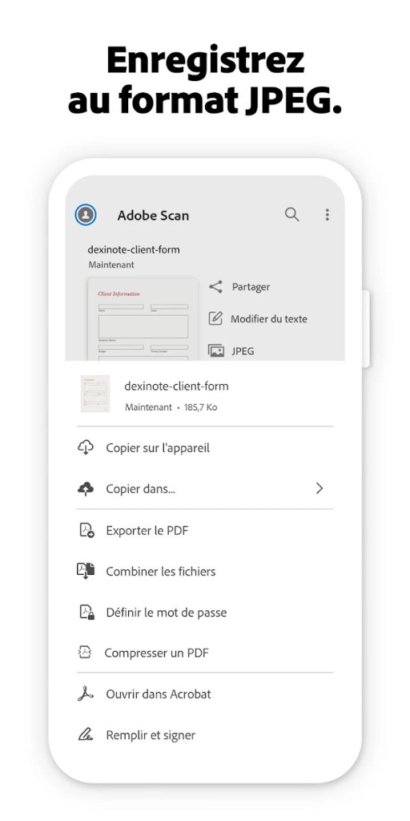
Task: Select Remplir et signer option
Action: 205,734
